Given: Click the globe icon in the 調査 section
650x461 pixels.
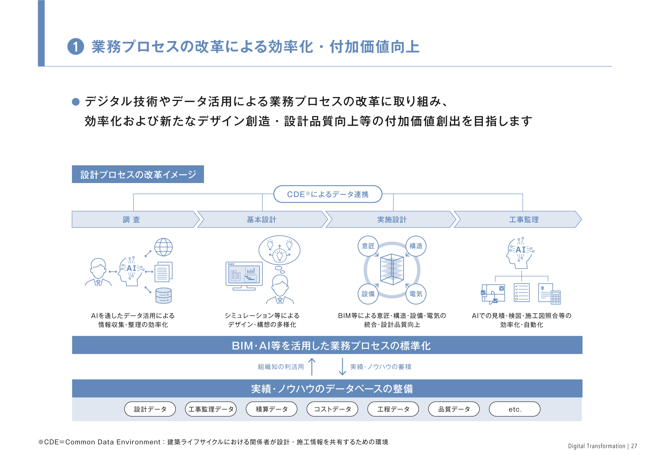Looking at the screenshot, I should tap(163, 247).
